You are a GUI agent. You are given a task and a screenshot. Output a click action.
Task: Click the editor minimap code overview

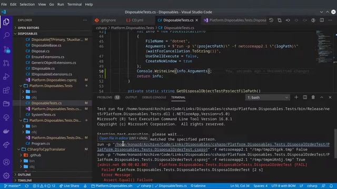(x=324, y=47)
